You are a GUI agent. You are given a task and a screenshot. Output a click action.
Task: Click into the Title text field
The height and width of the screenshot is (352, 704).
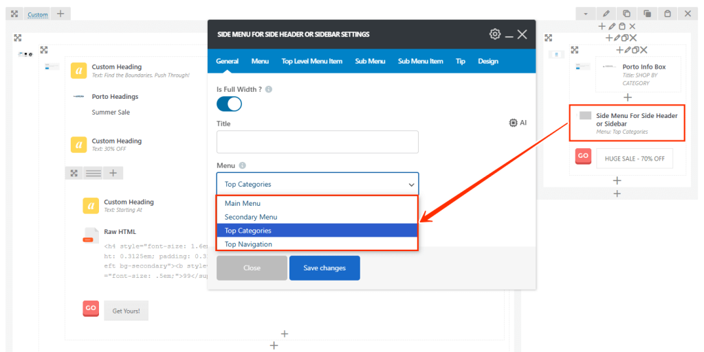tap(317, 142)
